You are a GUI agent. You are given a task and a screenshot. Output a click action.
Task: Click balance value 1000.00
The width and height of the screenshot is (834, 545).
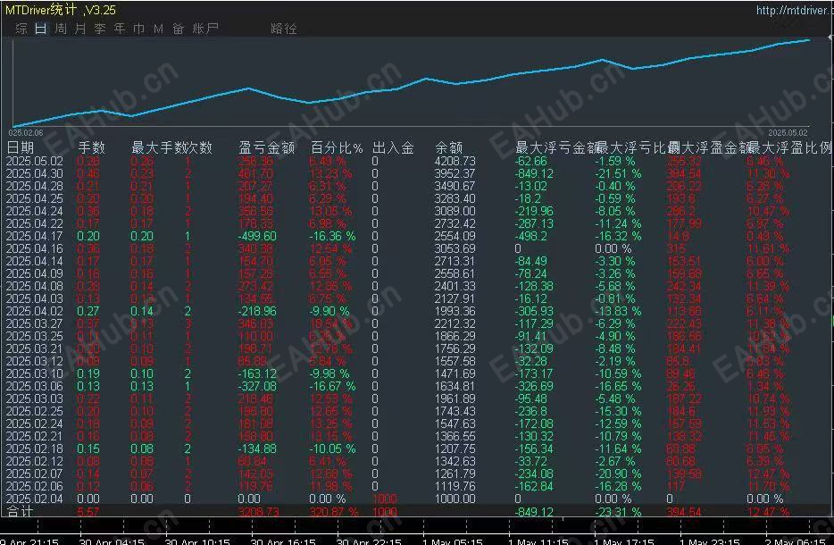point(455,499)
